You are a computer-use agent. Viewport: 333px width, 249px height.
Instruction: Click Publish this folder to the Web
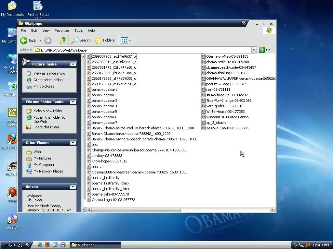[49, 119]
